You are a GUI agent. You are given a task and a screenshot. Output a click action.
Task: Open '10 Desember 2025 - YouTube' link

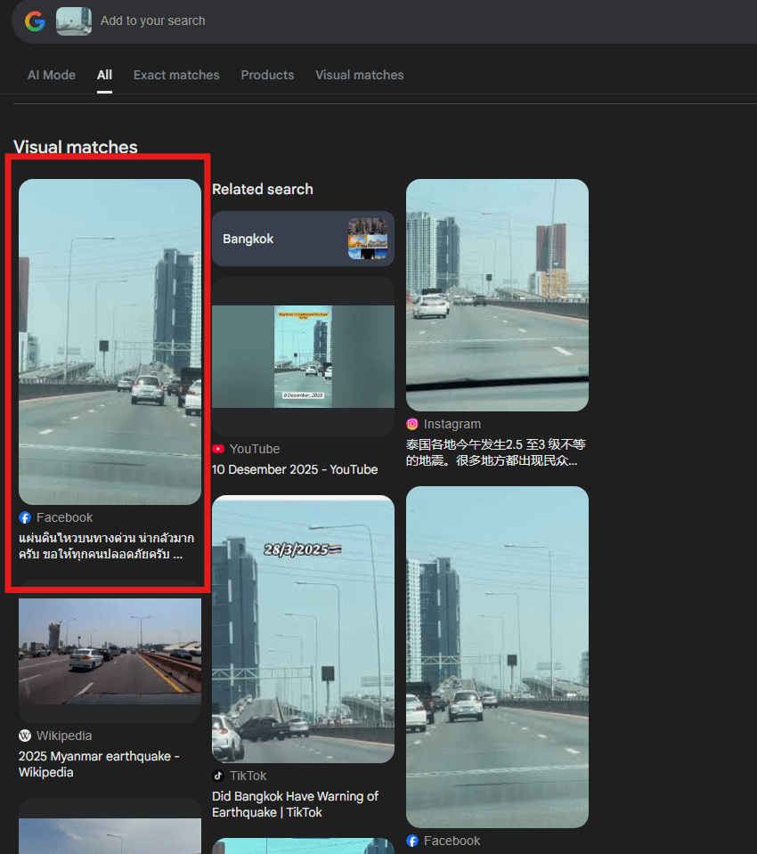coord(295,469)
